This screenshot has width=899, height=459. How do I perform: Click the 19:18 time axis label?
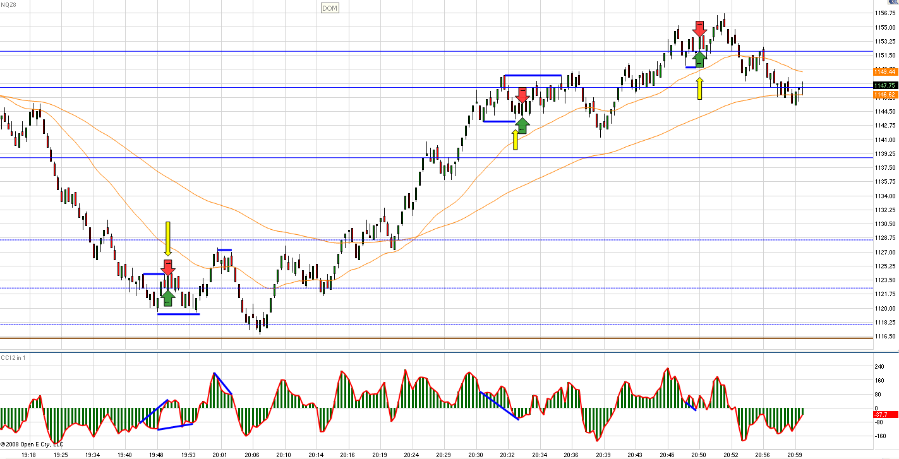[28, 455]
